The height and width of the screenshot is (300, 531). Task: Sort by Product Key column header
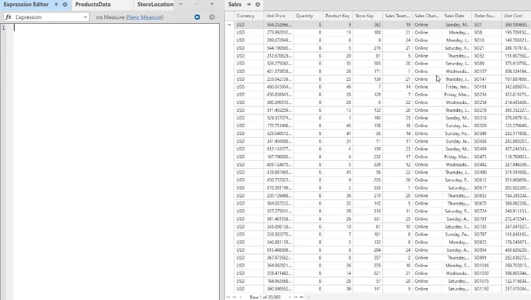[x=338, y=16]
